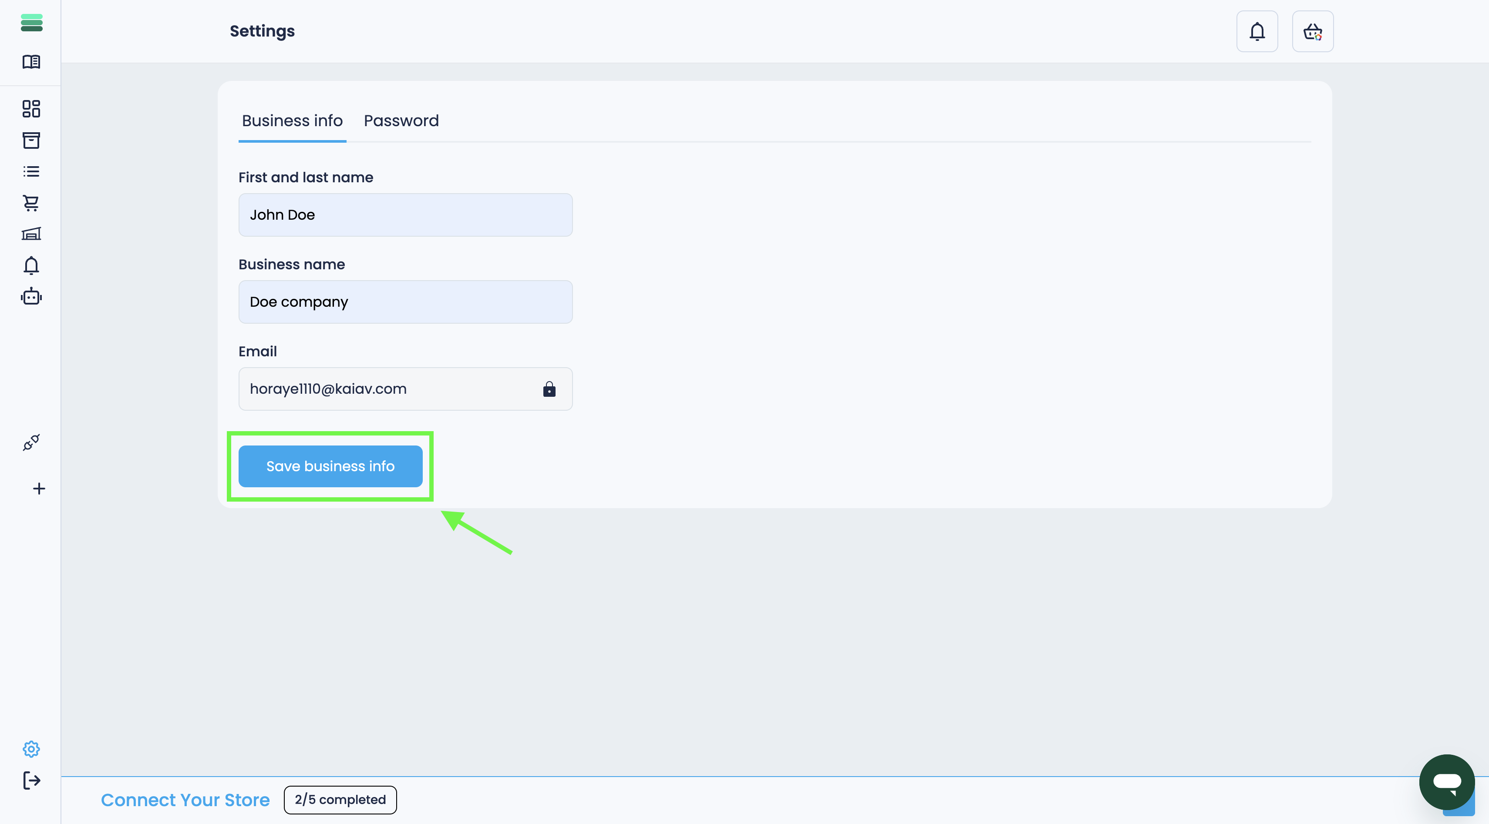Open the robot automation icon
This screenshot has height=824, width=1489.
pyautogui.click(x=31, y=297)
